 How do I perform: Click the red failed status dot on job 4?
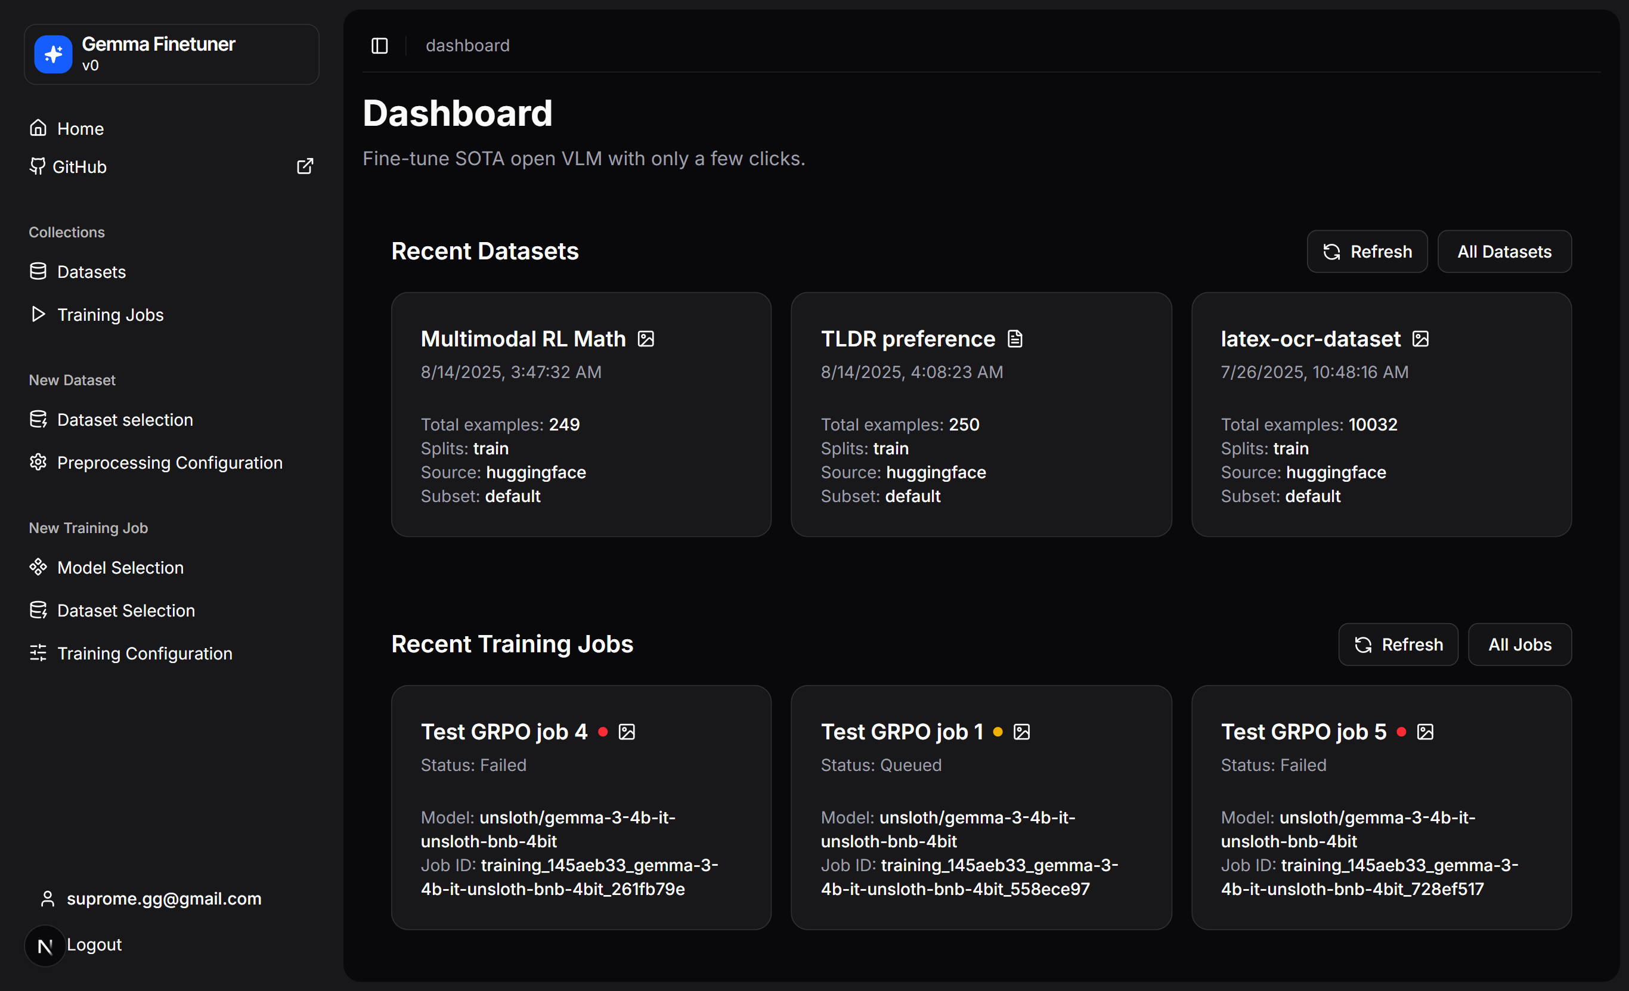[x=603, y=731]
